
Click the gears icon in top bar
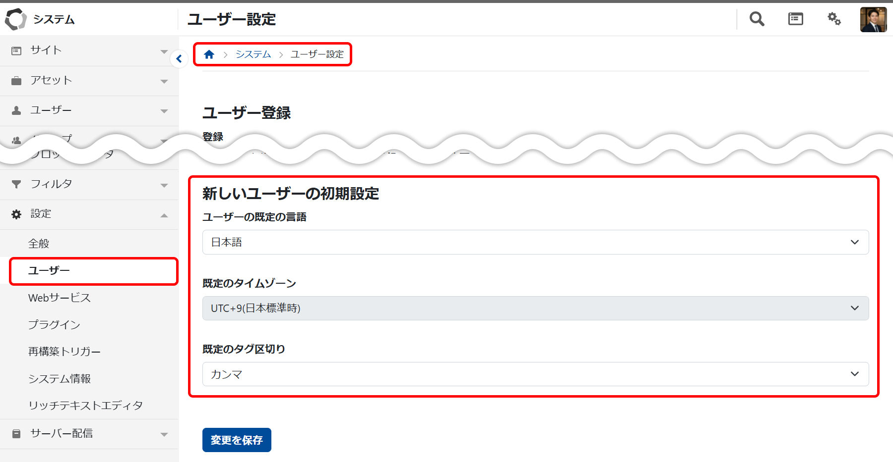pyautogui.click(x=834, y=19)
